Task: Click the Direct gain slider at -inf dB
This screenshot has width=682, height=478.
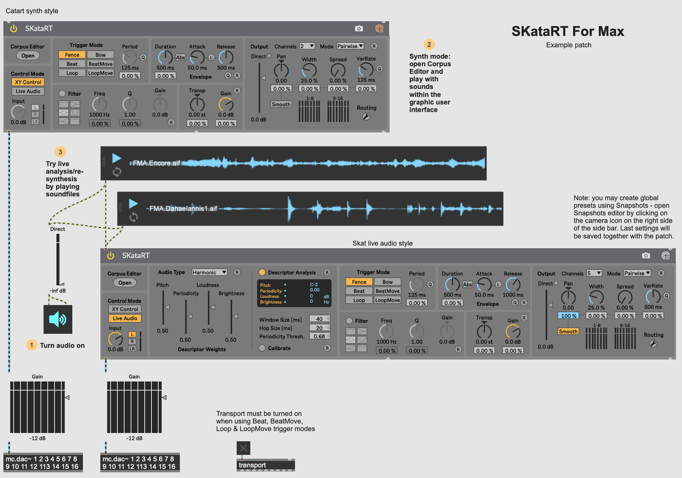Action: [58, 260]
